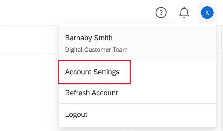223x131 pixels.
Task: Choose Refresh Account in the dropdown
Action: click(92, 93)
